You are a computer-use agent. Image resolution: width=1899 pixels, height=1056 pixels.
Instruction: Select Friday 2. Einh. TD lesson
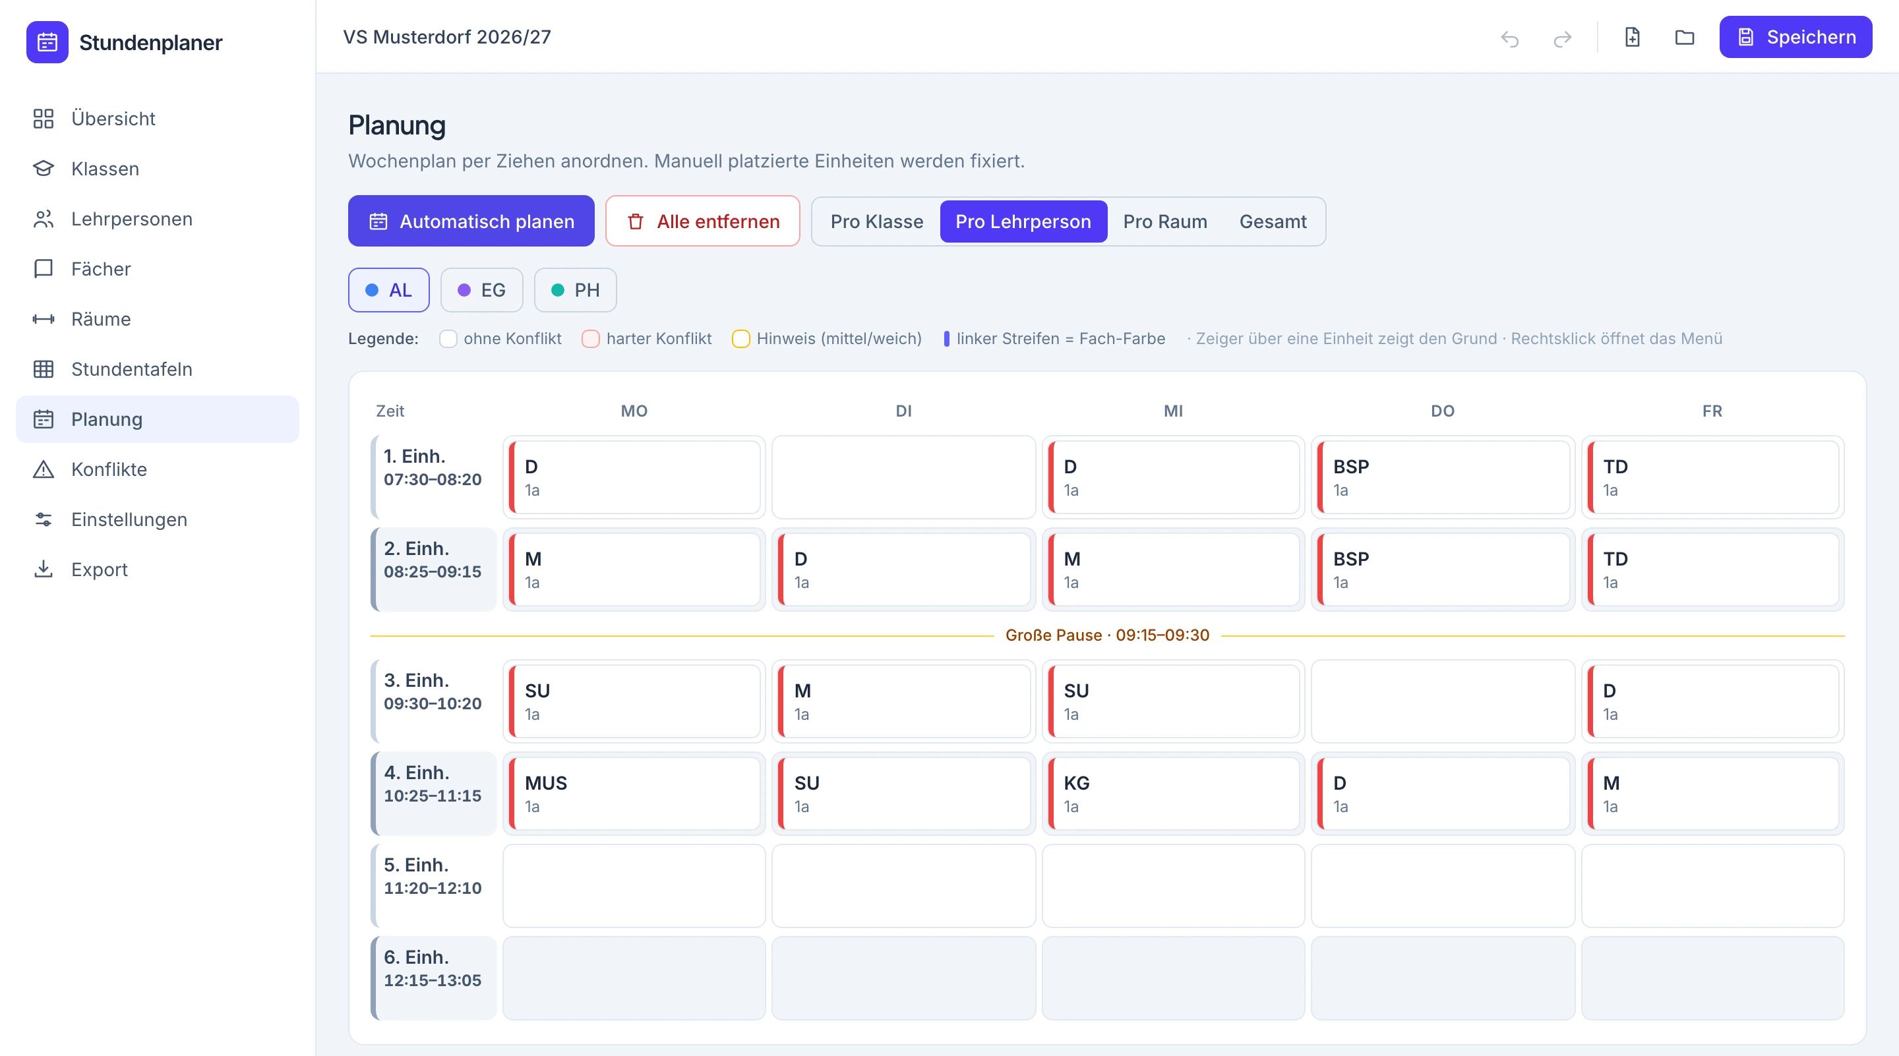coord(1712,570)
